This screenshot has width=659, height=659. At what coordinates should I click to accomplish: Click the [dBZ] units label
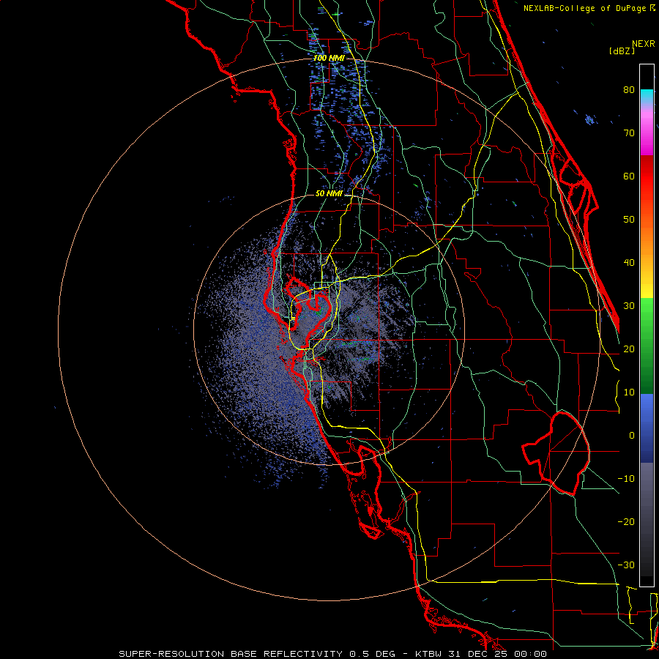pyautogui.click(x=622, y=51)
